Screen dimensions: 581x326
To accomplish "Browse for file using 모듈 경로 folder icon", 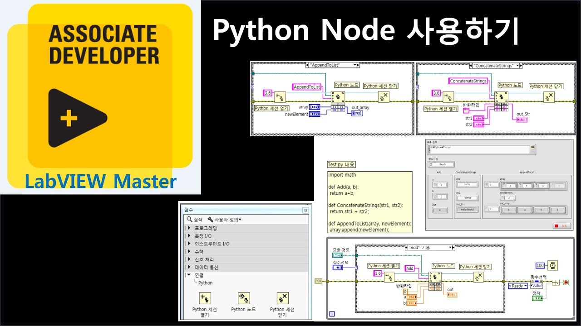I will tap(533, 147).
